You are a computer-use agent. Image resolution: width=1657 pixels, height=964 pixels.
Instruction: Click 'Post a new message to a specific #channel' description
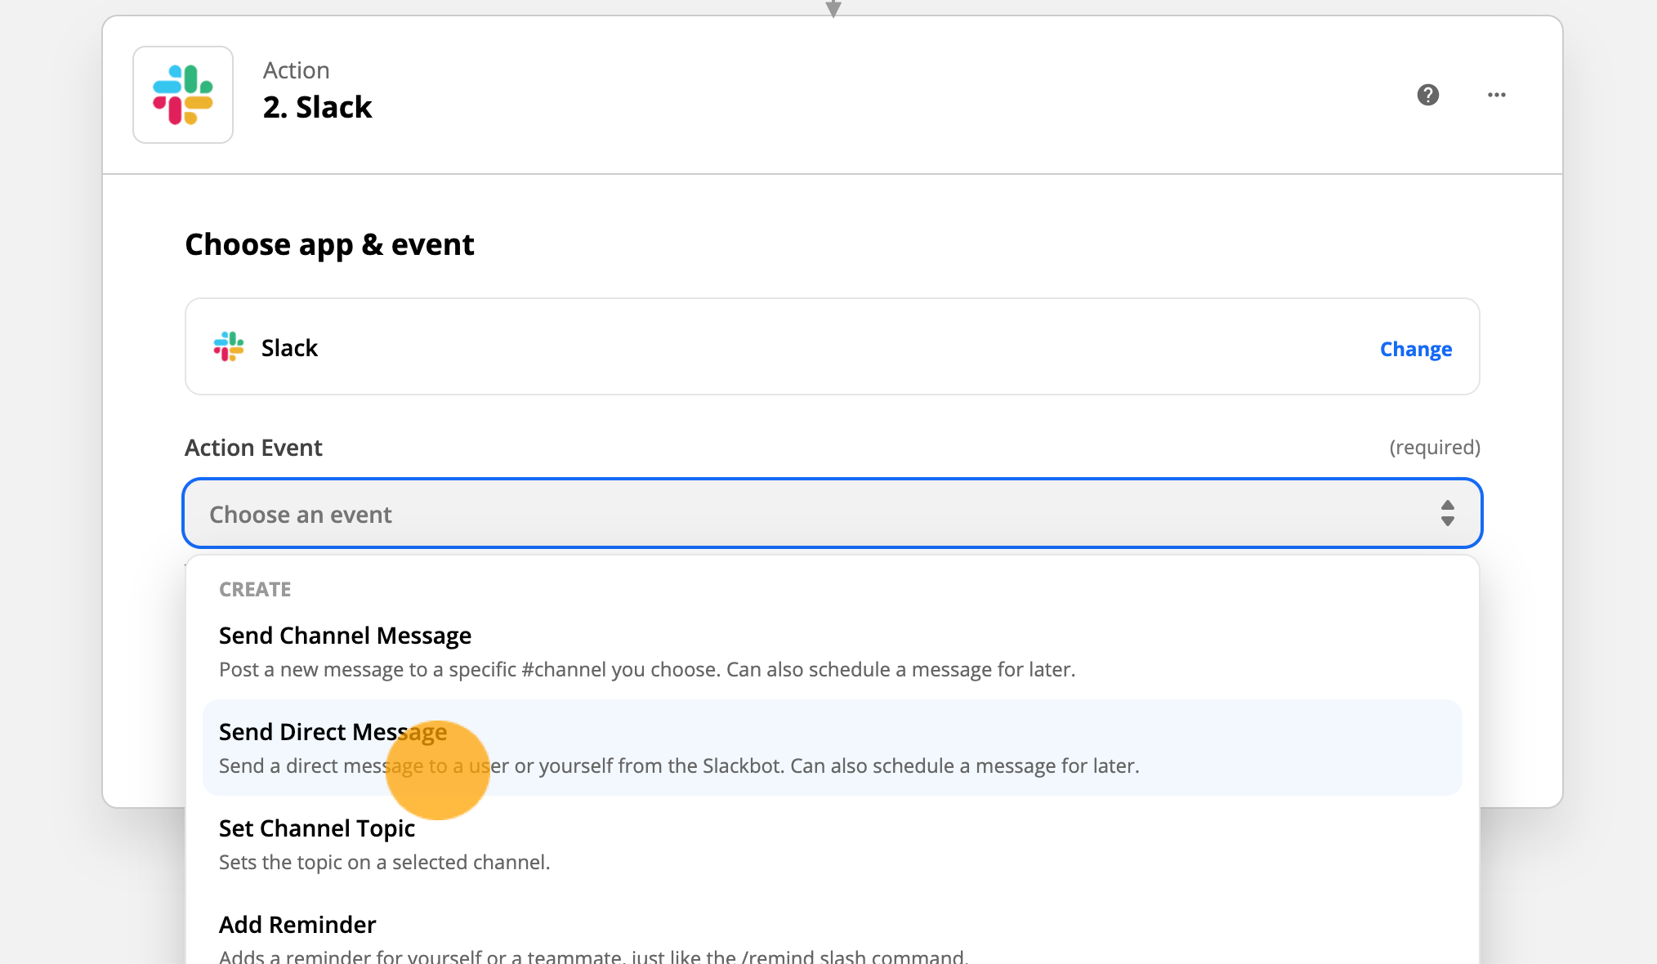647,669
